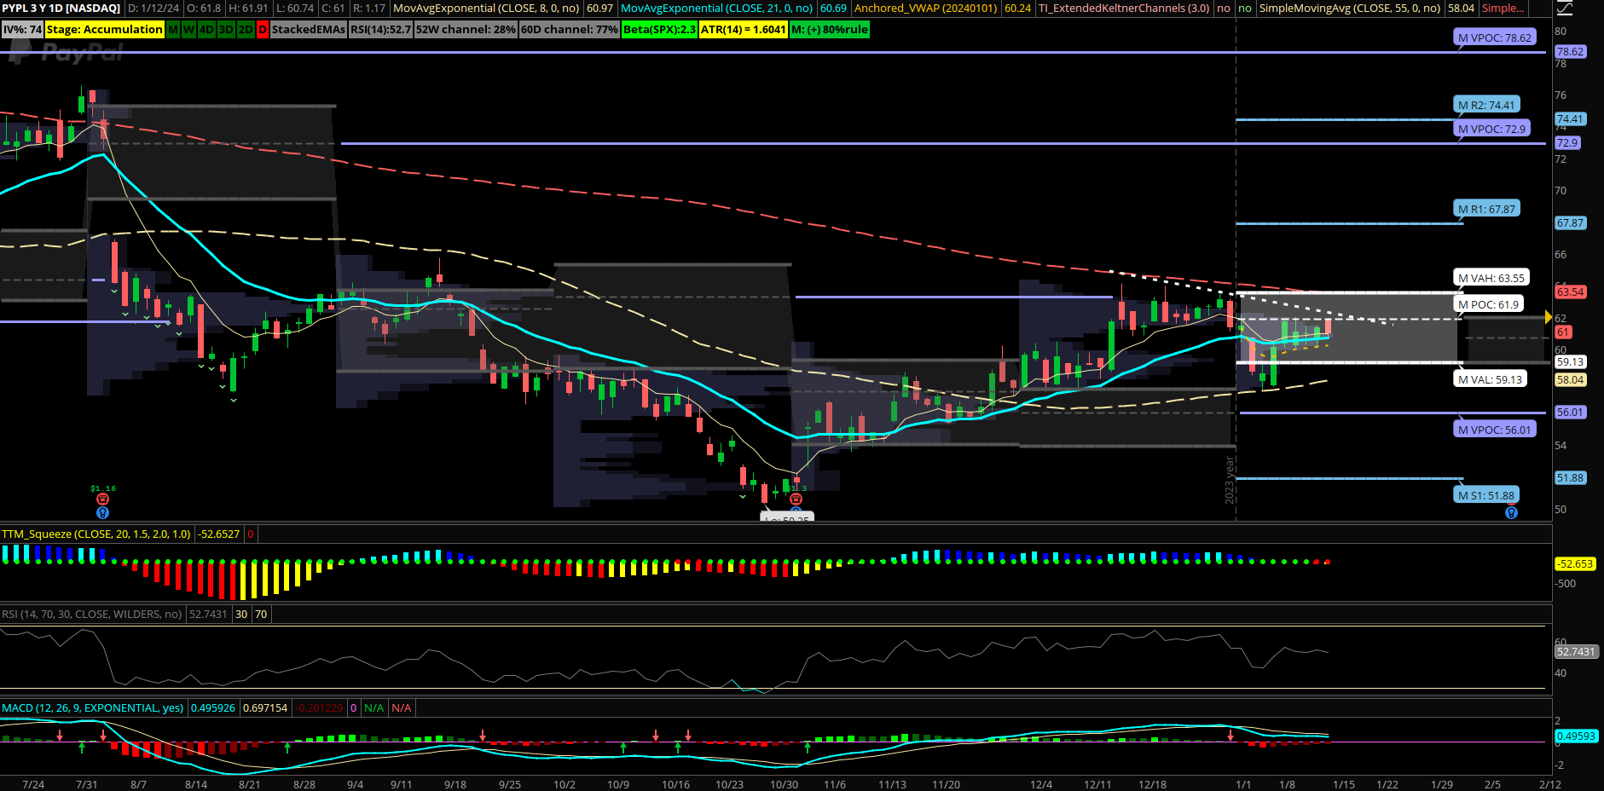The height and width of the screenshot is (791, 1604).
Task: Click the M VPOC: 56.01 chart bubble
Action: [x=1495, y=430]
